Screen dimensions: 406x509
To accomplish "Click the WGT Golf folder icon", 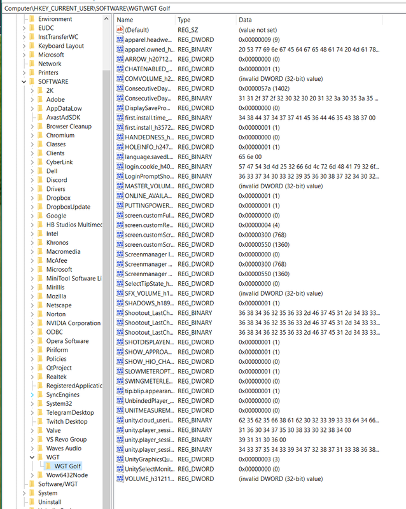I will (x=48, y=466).
